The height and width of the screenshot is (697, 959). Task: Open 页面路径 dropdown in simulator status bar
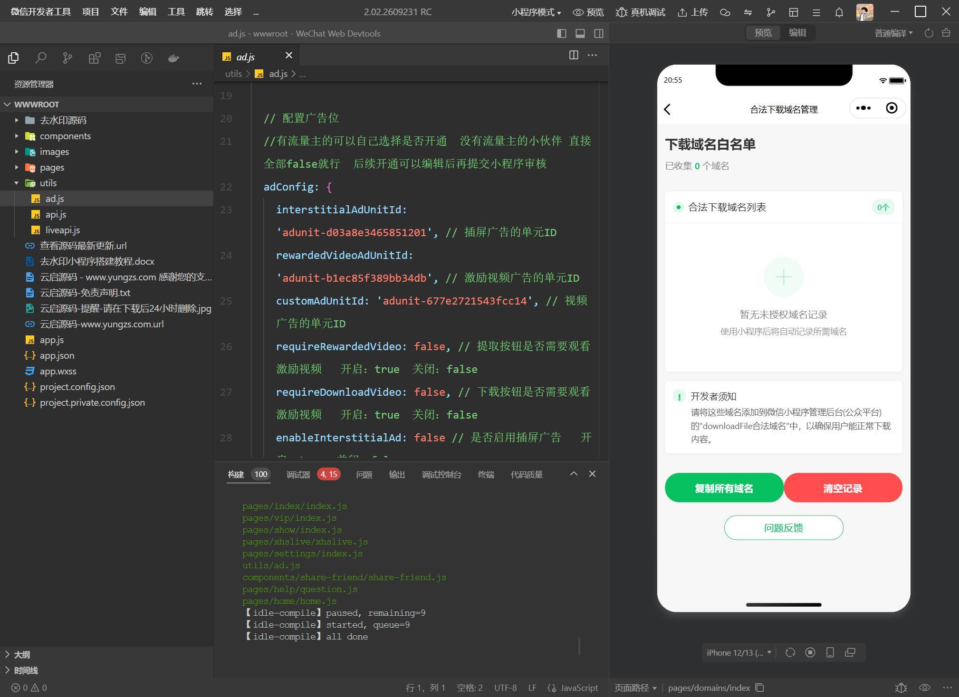pos(635,687)
